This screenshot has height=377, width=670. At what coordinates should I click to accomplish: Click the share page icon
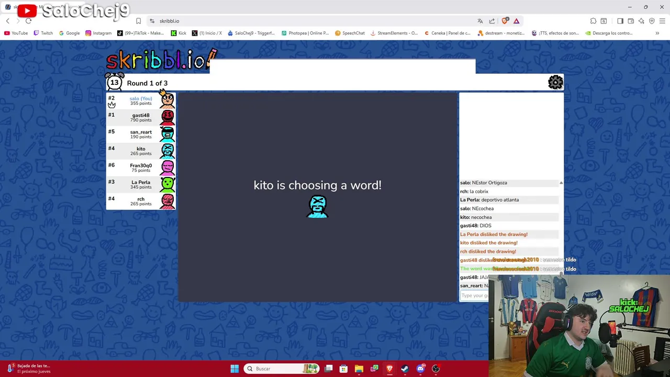click(x=492, y=21)
